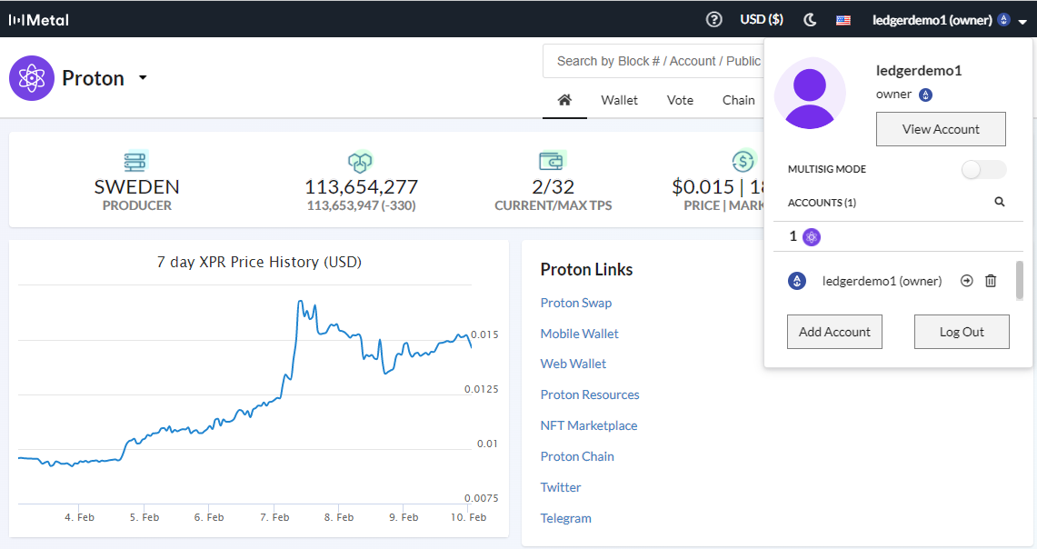Screen dimensions: 1037x549
Task: Open the Vote tab
Action: point(680,100)
